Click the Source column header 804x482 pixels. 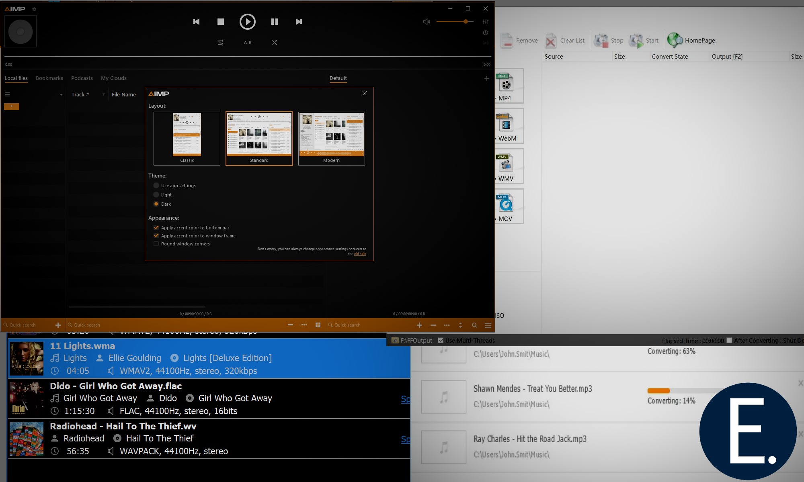[577, 57]
